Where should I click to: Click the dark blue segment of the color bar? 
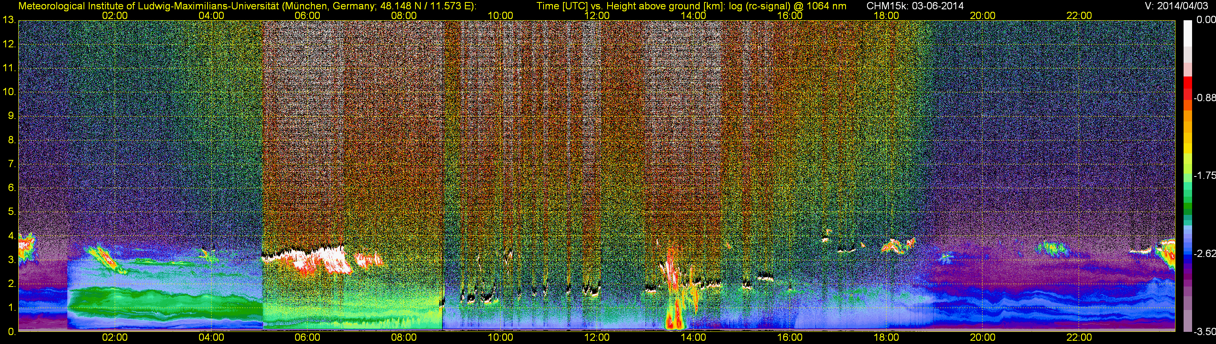click(1188, 260)
